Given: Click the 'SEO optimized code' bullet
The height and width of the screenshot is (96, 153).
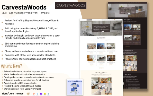Looking at the screenshot, I should tap(32, 45).
